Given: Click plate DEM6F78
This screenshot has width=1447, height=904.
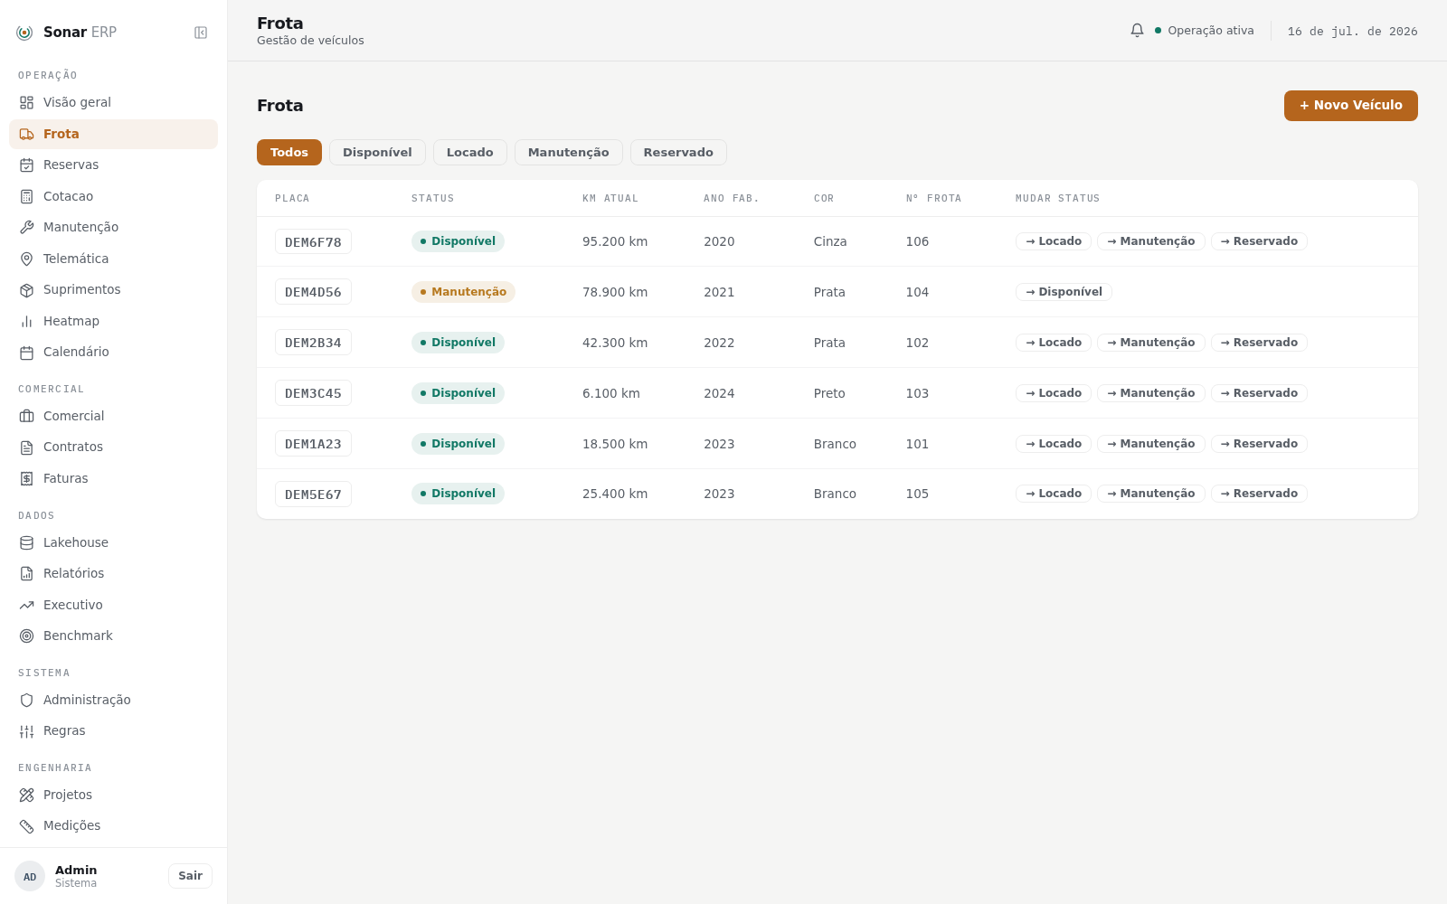Looking at the screenshot, I should tap(313, 241).
